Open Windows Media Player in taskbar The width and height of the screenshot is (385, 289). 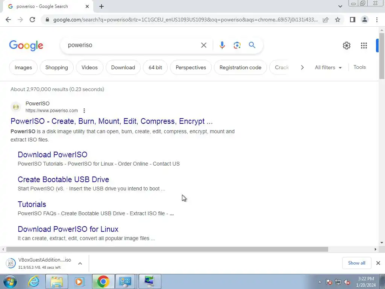point(80,281)
